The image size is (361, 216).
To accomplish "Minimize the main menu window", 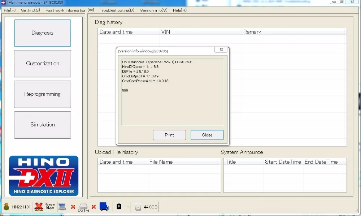I will (334, 1).
